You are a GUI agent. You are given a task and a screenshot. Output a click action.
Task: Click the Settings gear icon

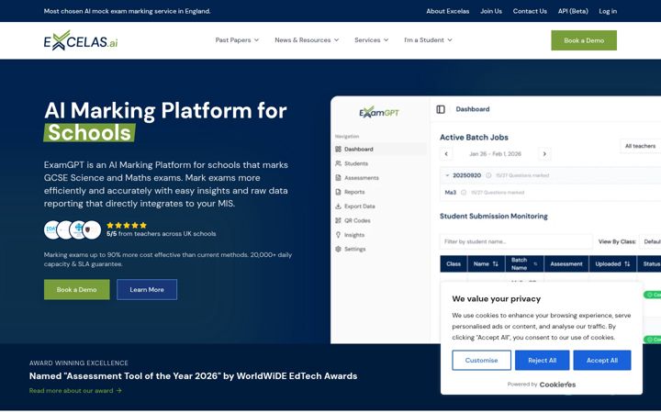click(x=338, y=249)
